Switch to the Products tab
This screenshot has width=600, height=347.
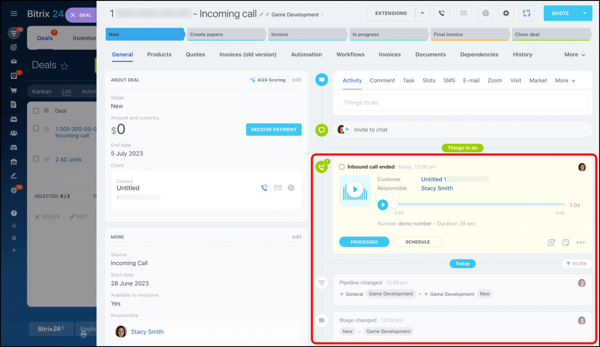[x=159, y=54]
